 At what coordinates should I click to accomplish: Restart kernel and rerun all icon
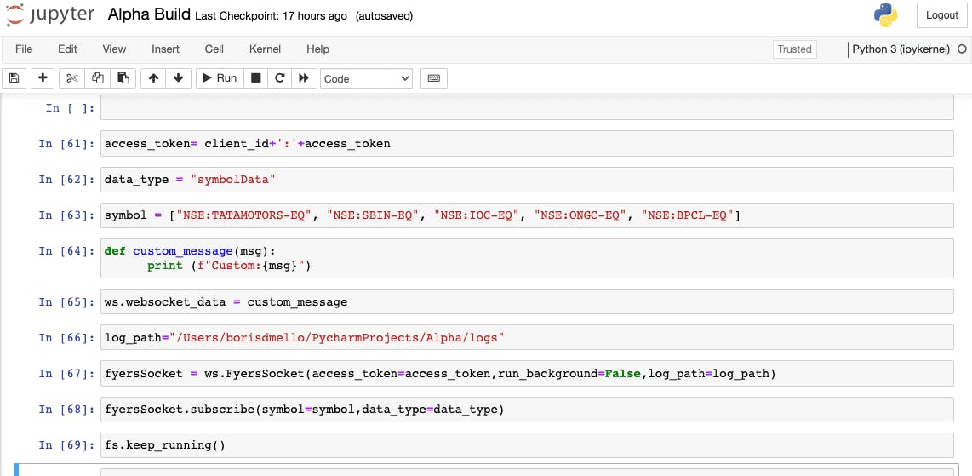click(303, 78)
